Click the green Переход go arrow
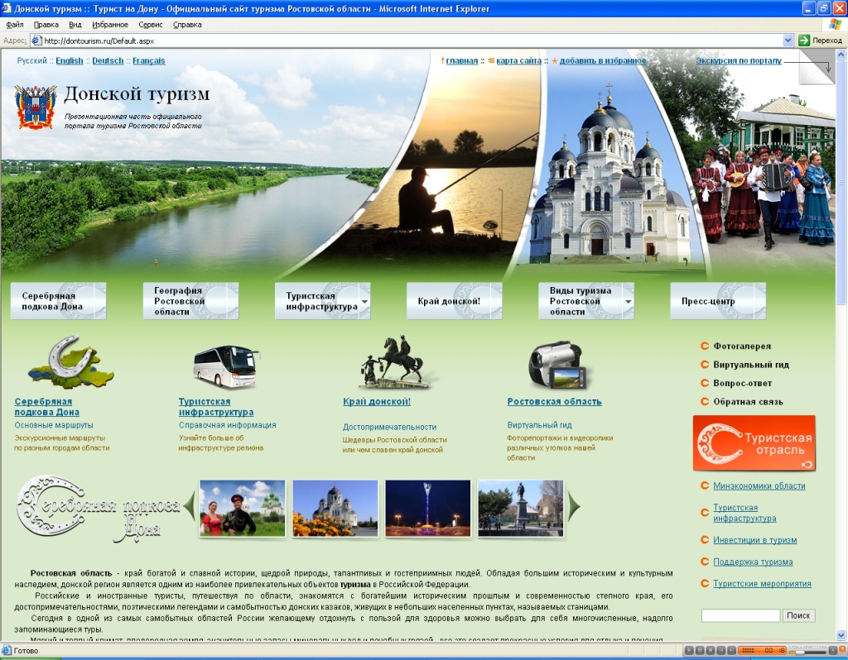Image resolution: width=848 pixels, height=660 pixels. 803,40
